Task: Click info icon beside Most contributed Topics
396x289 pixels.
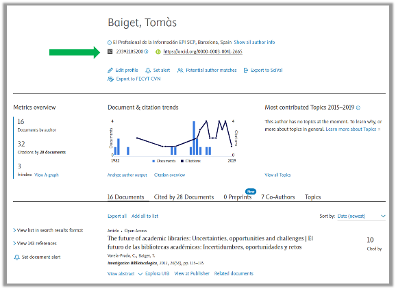Action: (x=358, y=108)
